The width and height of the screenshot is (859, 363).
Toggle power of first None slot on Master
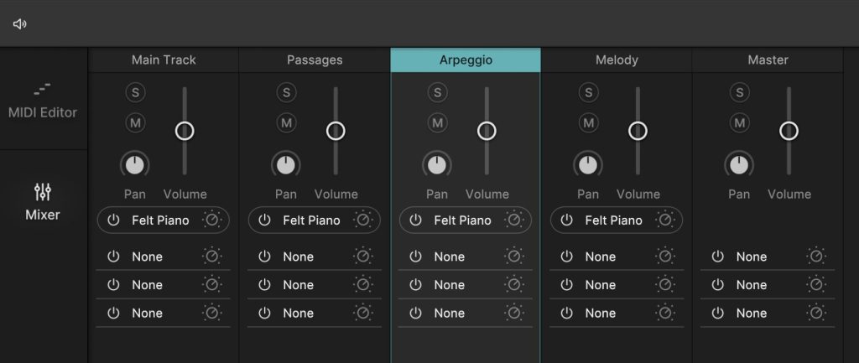coord(717,257)
